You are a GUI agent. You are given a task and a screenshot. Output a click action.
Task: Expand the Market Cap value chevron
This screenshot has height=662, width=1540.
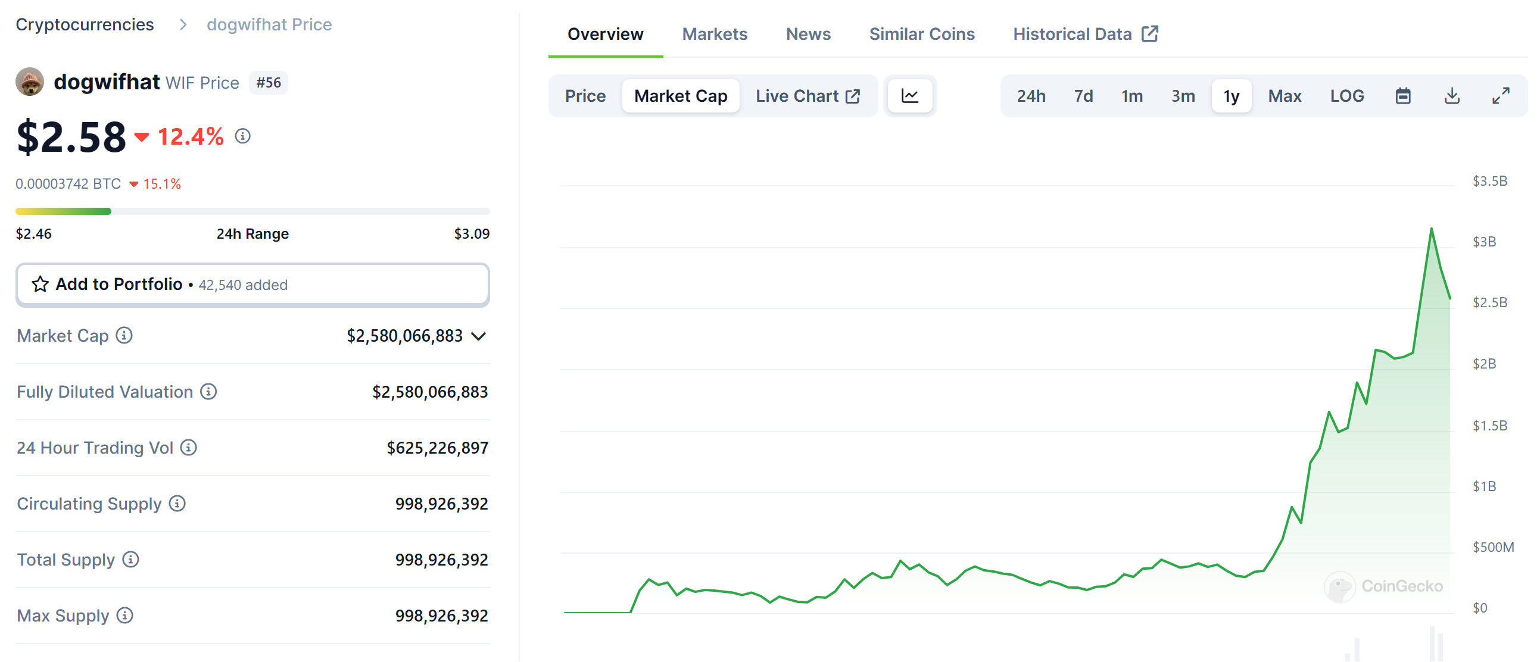(x=478, y=336)
